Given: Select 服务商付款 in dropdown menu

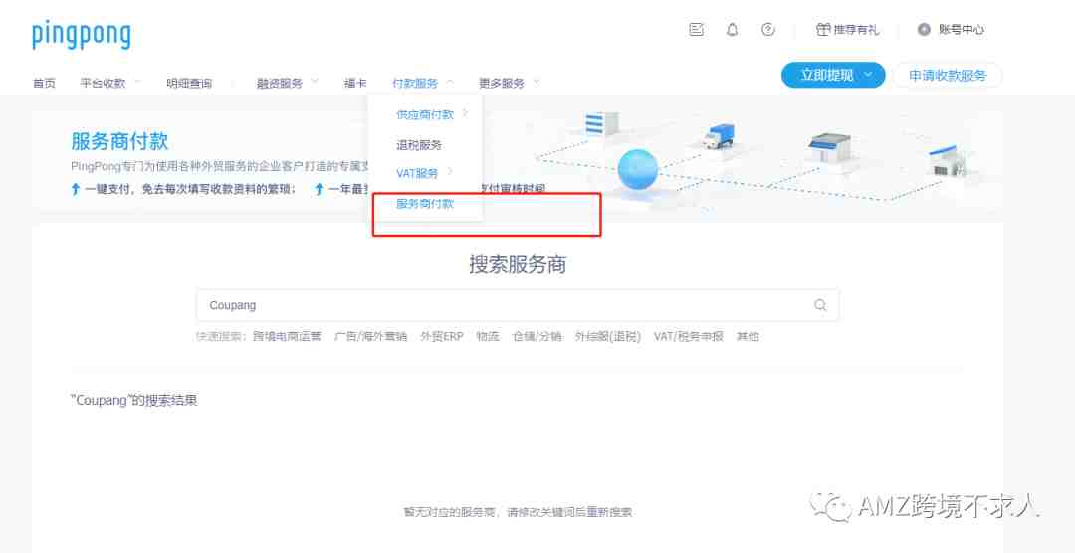Looking at the screenshot, I should [424, 204].
